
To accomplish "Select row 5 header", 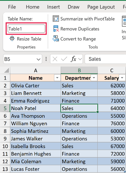I will 5,108.
